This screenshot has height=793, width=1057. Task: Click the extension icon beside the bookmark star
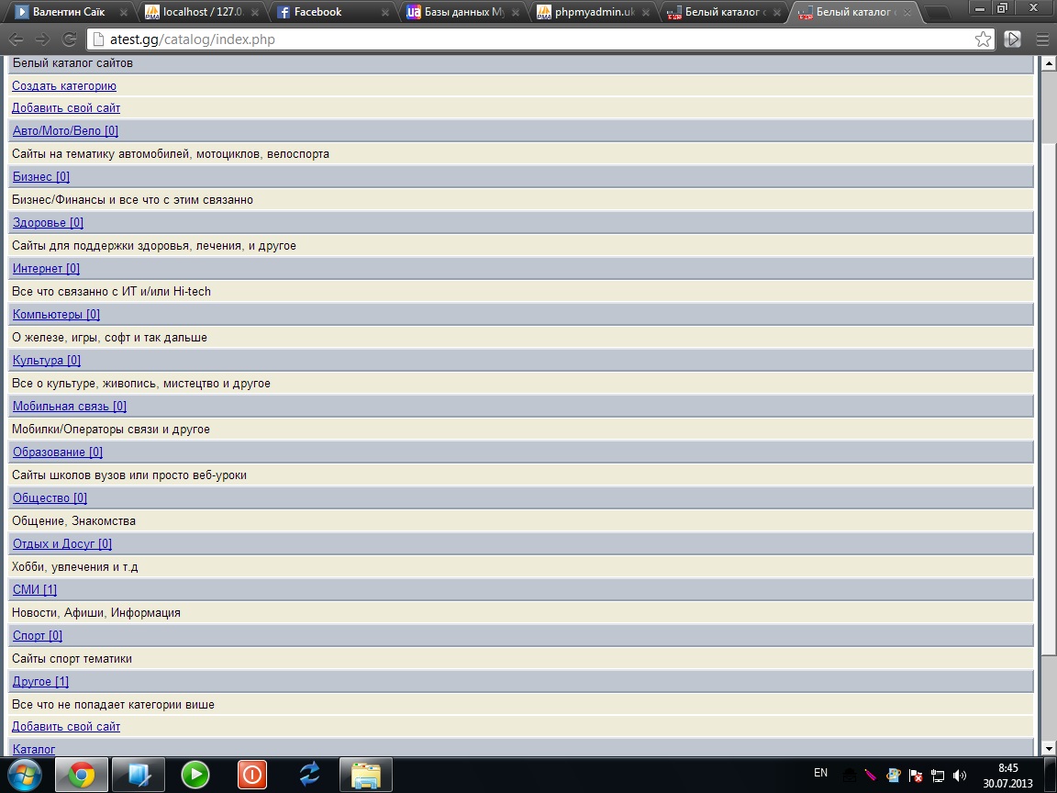point(1012,39)
